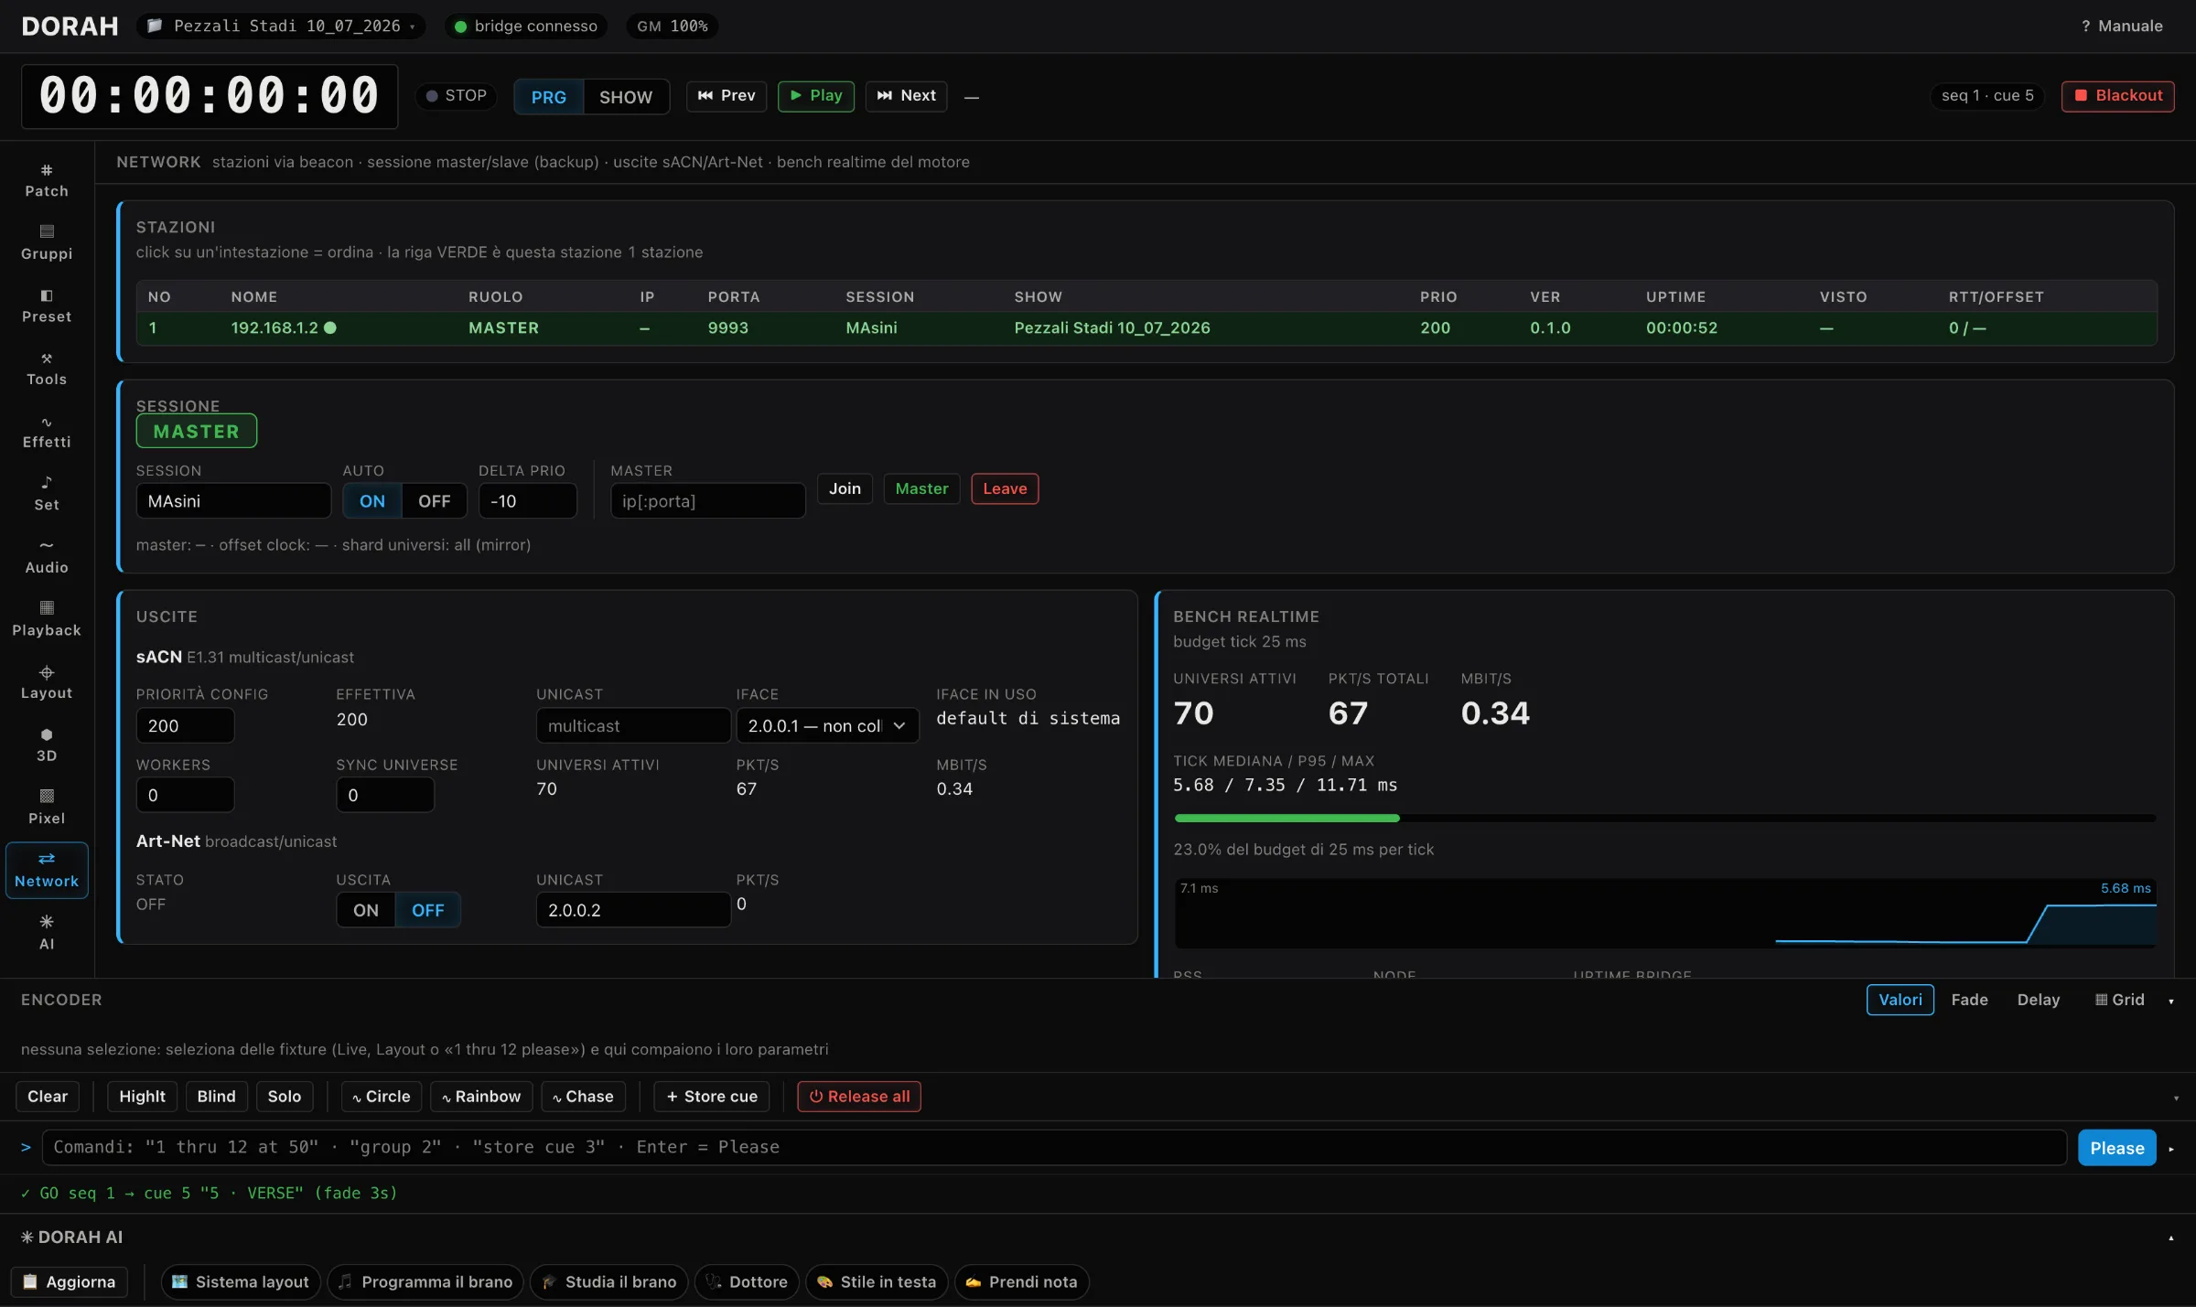The height and width of the screenshot is (1307, 2196).
Task: Toggle the Highlt mode button
Action: coord(142,1097)
